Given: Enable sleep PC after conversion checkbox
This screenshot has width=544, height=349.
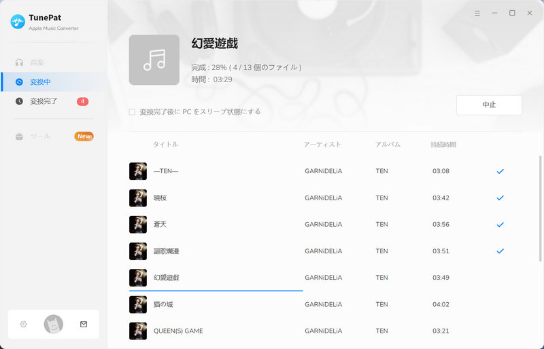Looking at the screenshot, I should point(132,112).
